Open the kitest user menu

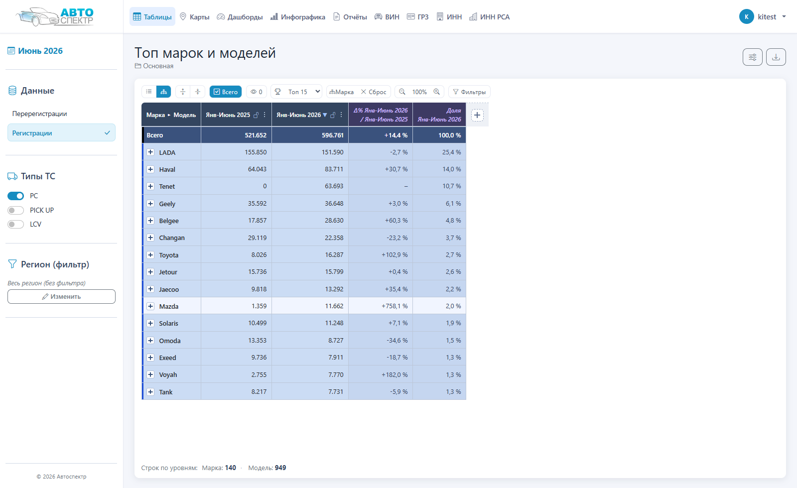click(763, 16)
